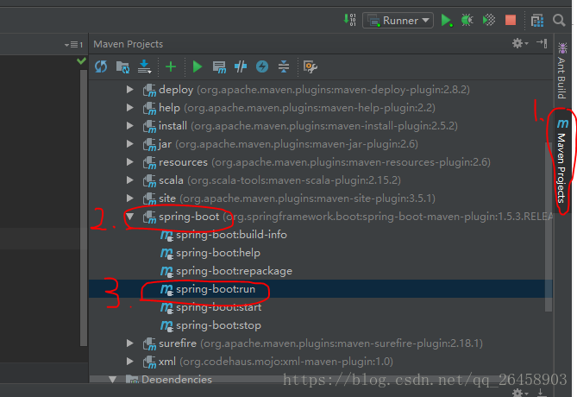Viewport: 577px width, 397px height.
Task: Click the editor green inspection checkmark
Action: (x=81, y=60)
